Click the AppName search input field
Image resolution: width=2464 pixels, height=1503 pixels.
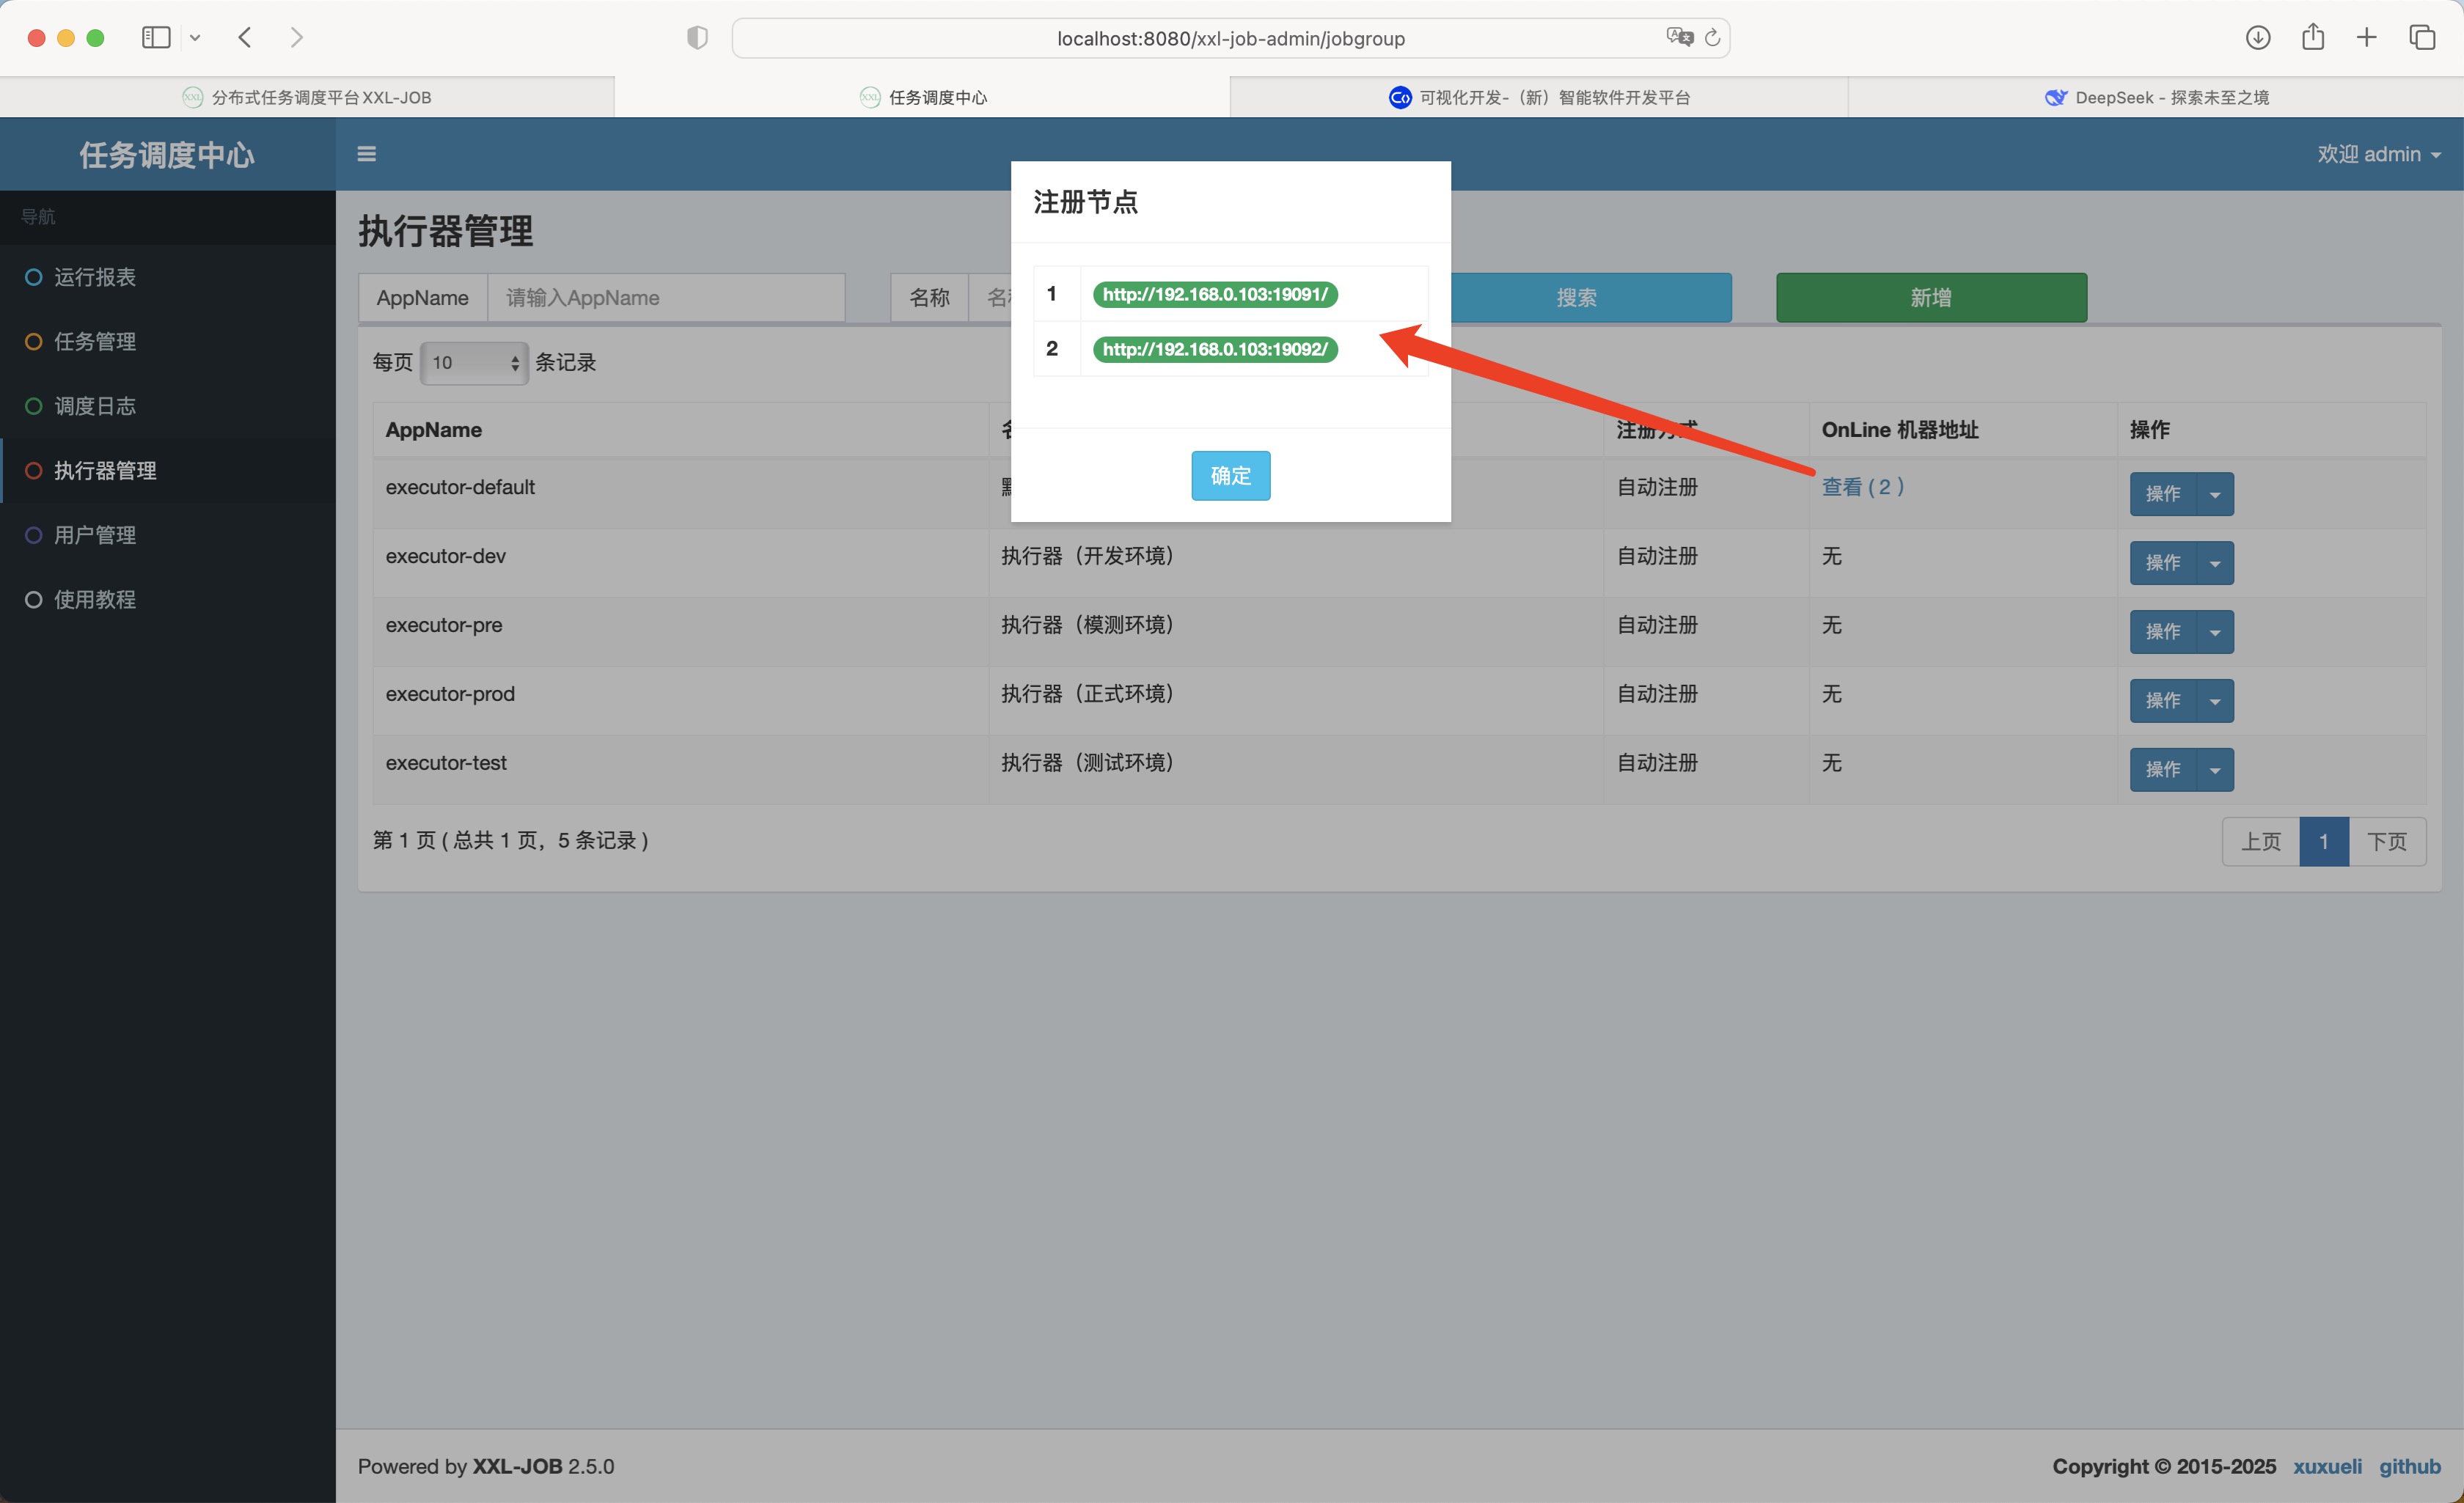(x=666, y=298)
